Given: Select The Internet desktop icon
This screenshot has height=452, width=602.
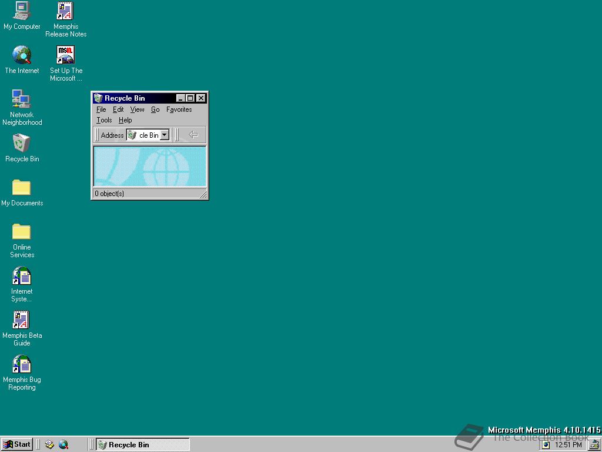Looking at the screenshot, I should pos(22,59).
